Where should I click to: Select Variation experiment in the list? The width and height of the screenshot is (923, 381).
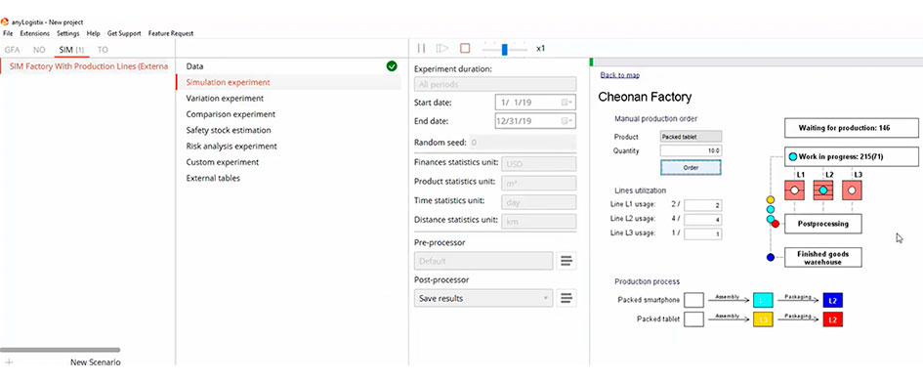[x=225, y=99]
